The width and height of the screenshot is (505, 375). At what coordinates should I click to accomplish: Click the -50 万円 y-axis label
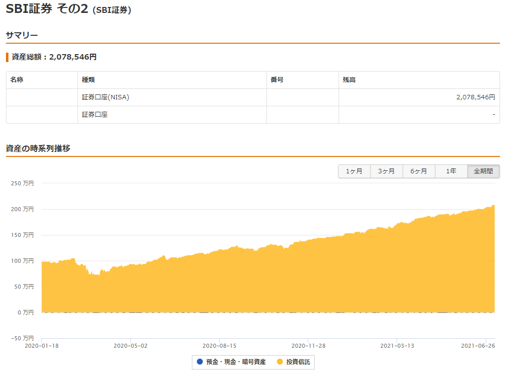click(22, 338)
